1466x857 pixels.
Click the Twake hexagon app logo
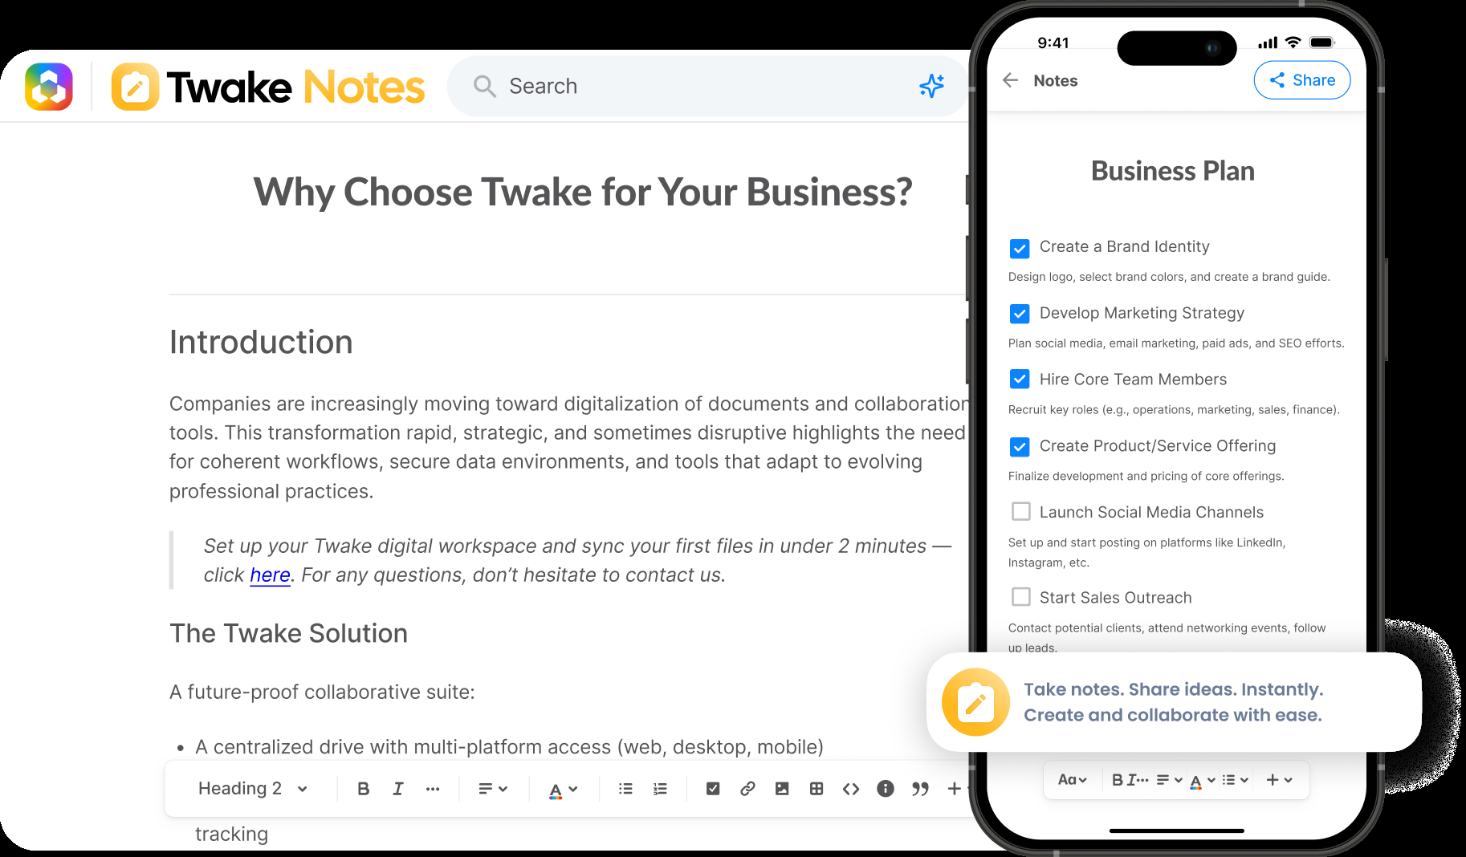49,87
